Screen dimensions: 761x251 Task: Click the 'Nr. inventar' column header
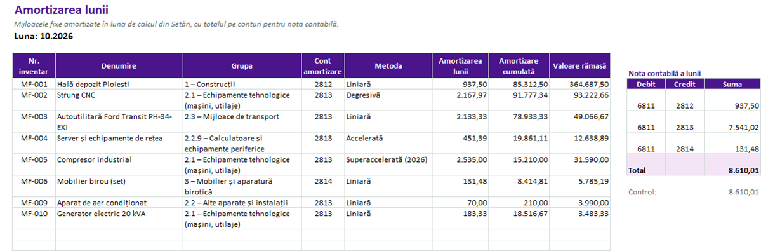[x=34, y=66]
